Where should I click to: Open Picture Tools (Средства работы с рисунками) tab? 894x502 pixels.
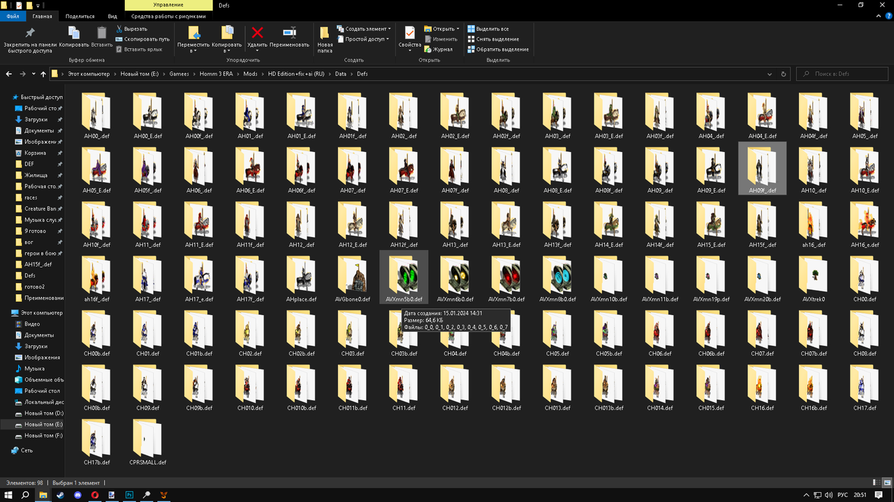click(168, 15)
